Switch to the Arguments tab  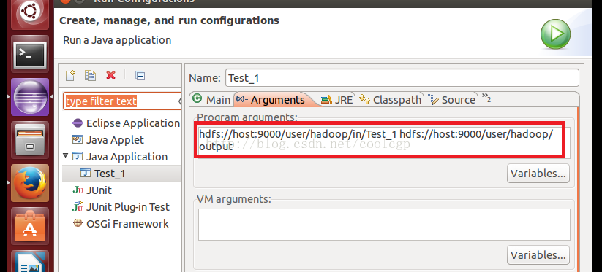point(274,100)
